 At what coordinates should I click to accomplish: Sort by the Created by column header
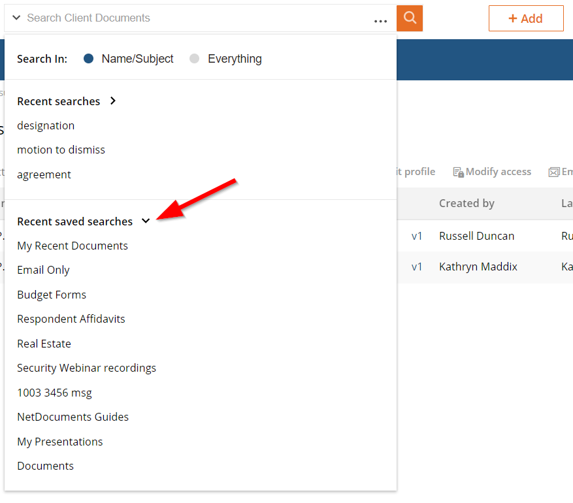coord(467,203)
